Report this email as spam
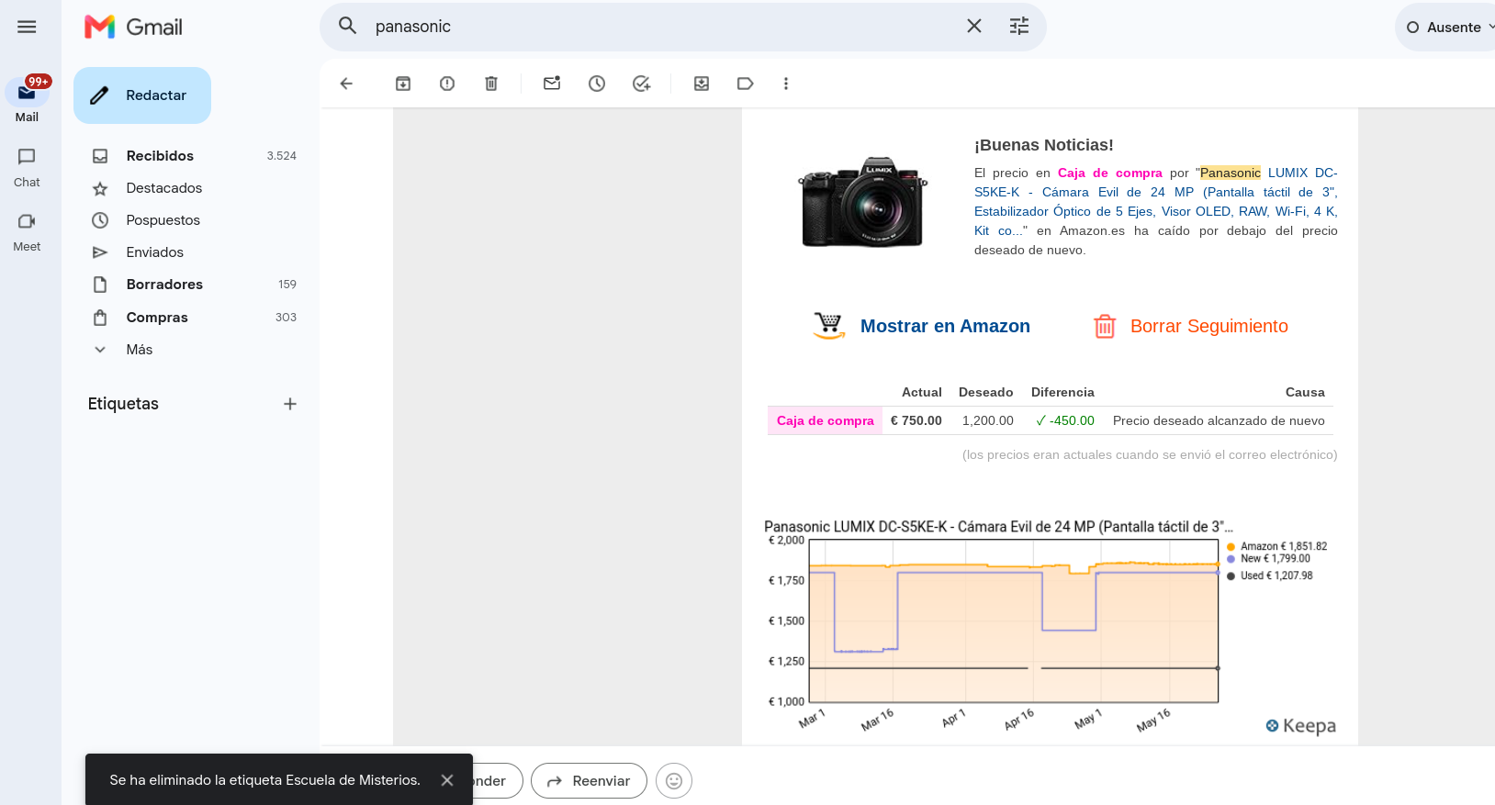Image resolution: width=1495 pixels, height=805 pixels. click(x=447, y=84)
